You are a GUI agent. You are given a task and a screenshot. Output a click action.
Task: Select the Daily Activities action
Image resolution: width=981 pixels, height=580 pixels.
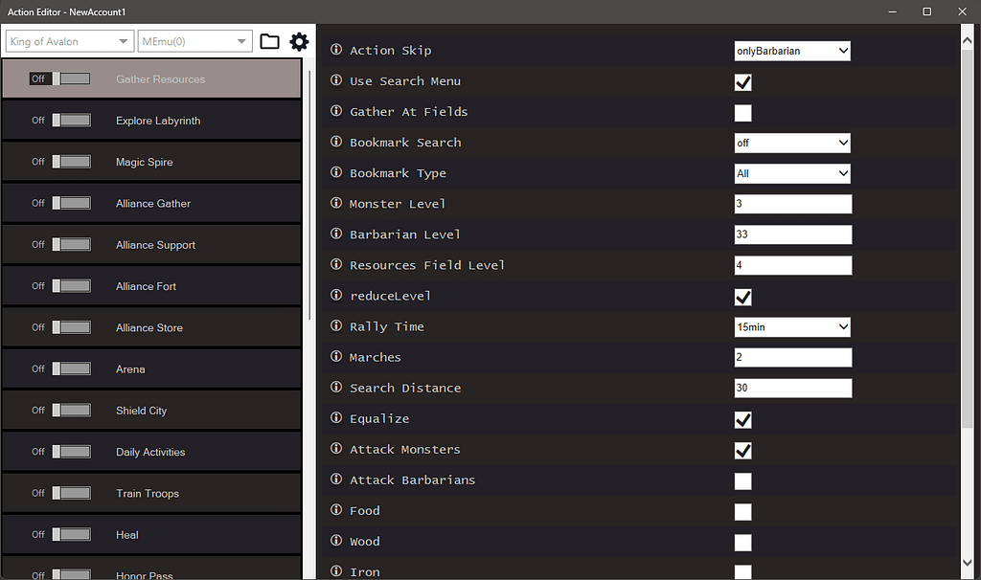pos(150,451)
